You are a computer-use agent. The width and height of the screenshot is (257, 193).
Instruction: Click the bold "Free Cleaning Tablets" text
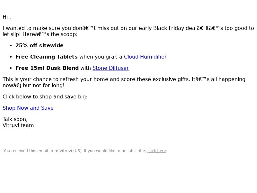coord(46,57)
